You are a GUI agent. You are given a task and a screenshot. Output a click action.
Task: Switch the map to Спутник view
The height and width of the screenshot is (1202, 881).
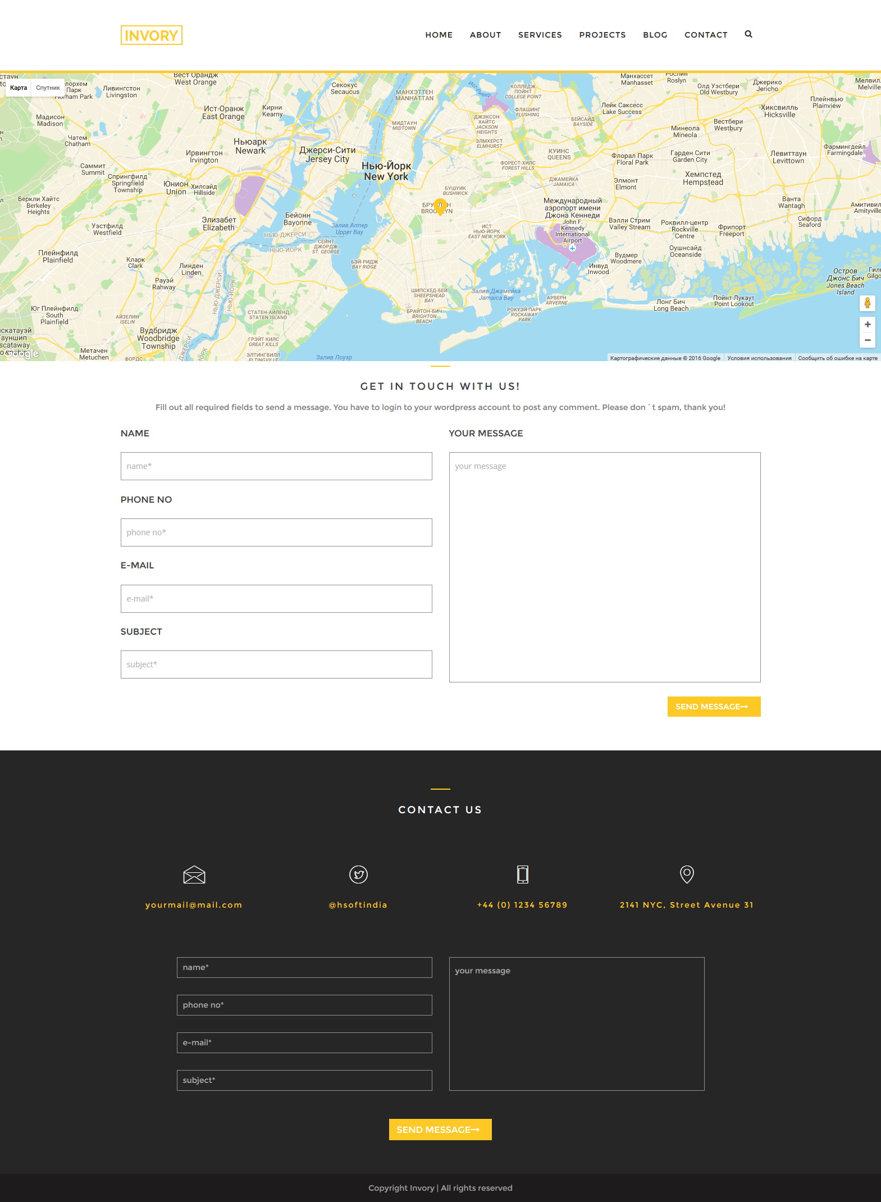point(48,88)
